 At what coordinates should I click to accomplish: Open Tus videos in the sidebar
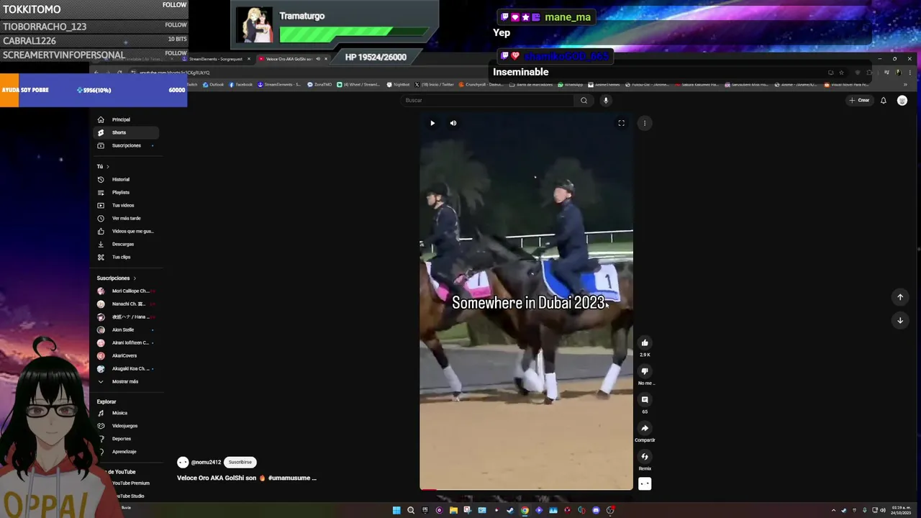[127, 205]
